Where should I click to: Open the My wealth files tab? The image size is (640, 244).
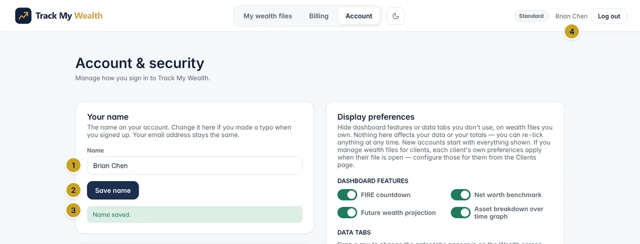[x=267, y=16]
